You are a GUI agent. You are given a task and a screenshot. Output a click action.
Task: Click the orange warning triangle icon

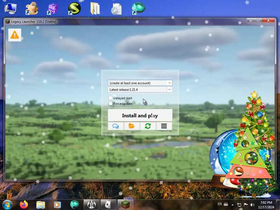[x=15, y=35]
